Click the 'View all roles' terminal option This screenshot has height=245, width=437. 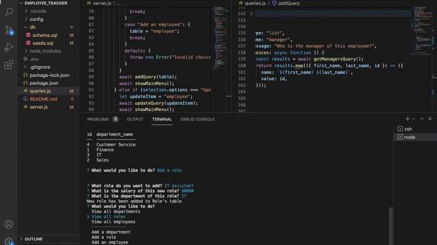109,216
